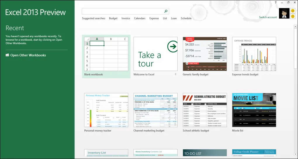The image size is (298, 159).
Task: Click the Switch account link
Action: tap(268, 17)
